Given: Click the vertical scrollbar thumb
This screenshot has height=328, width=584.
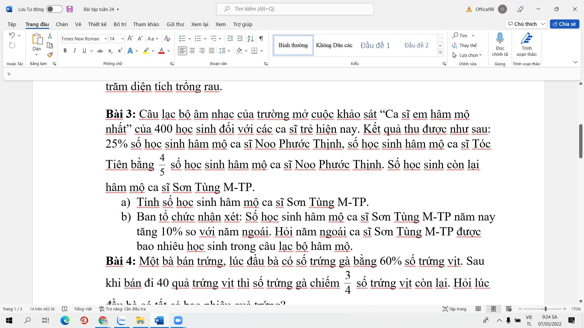Looking at the screenshot, I should pyautogui.click(x=581, y=141).
